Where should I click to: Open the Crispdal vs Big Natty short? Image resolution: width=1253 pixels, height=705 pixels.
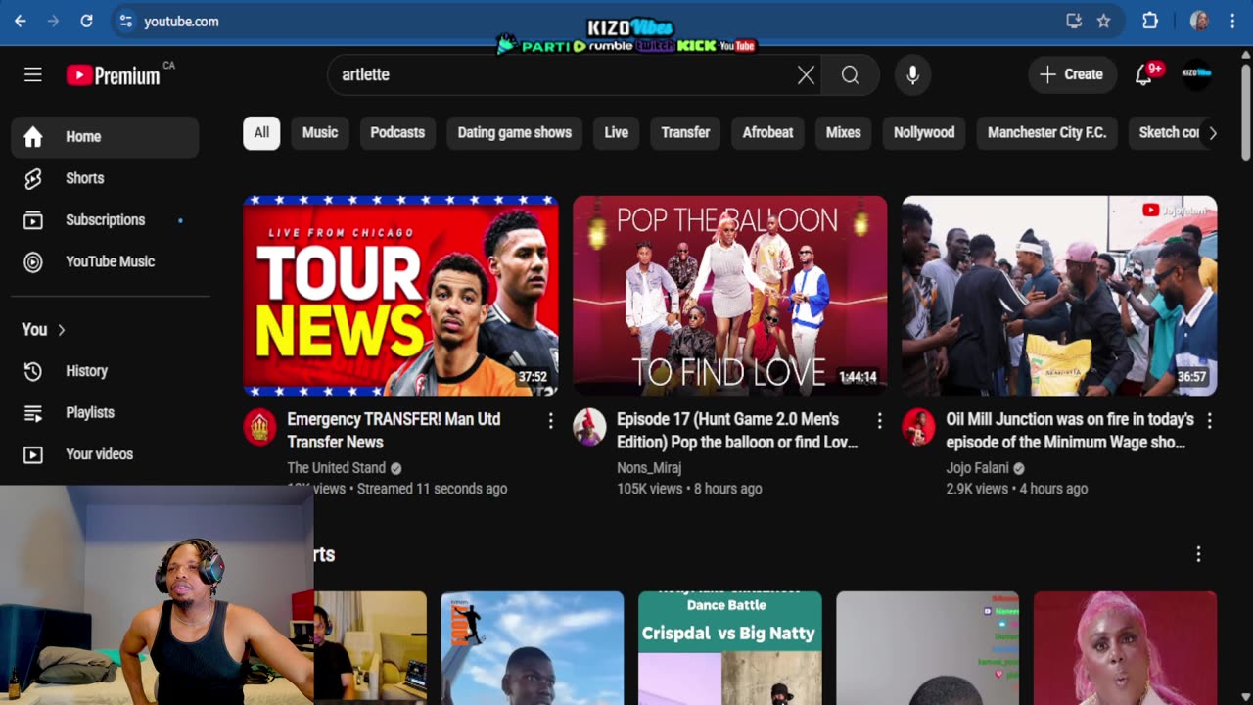[730, 648]
